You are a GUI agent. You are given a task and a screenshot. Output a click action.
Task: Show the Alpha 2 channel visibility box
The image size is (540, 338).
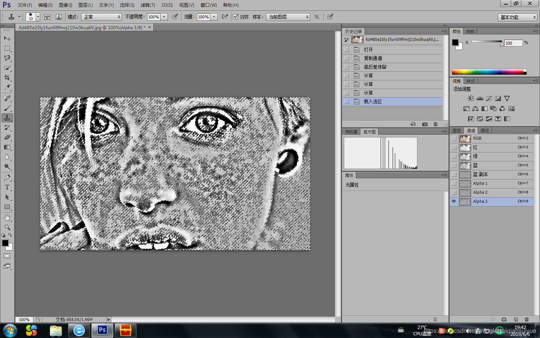454,192
